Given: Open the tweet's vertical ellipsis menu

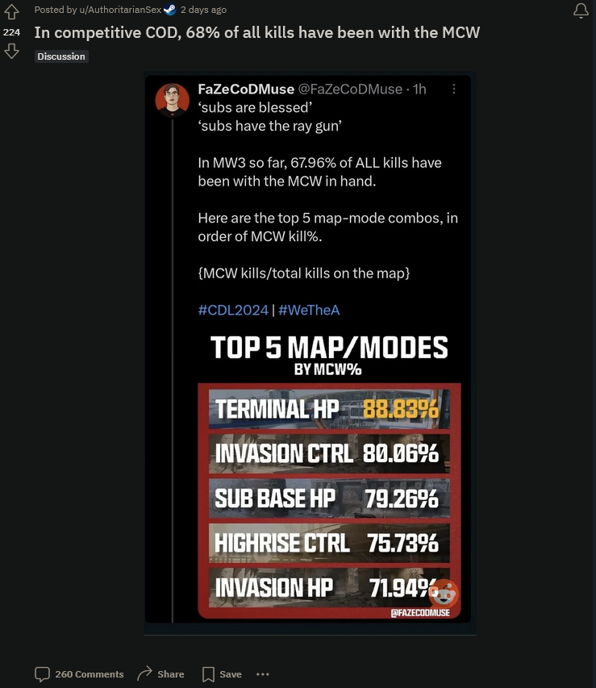Looking at the screenshot, I should pos(454,89).
